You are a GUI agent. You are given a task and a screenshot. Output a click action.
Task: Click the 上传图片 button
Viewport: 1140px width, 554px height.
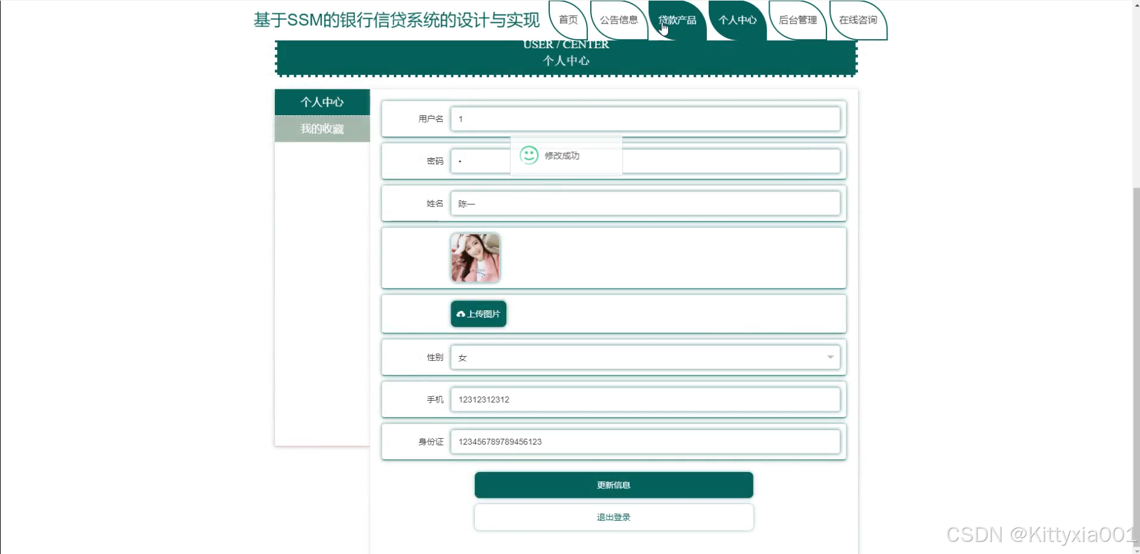pos(478,314)
